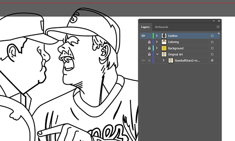Hide the Outline layer via eye icon
Screen dimensions: 235x141
143,36
